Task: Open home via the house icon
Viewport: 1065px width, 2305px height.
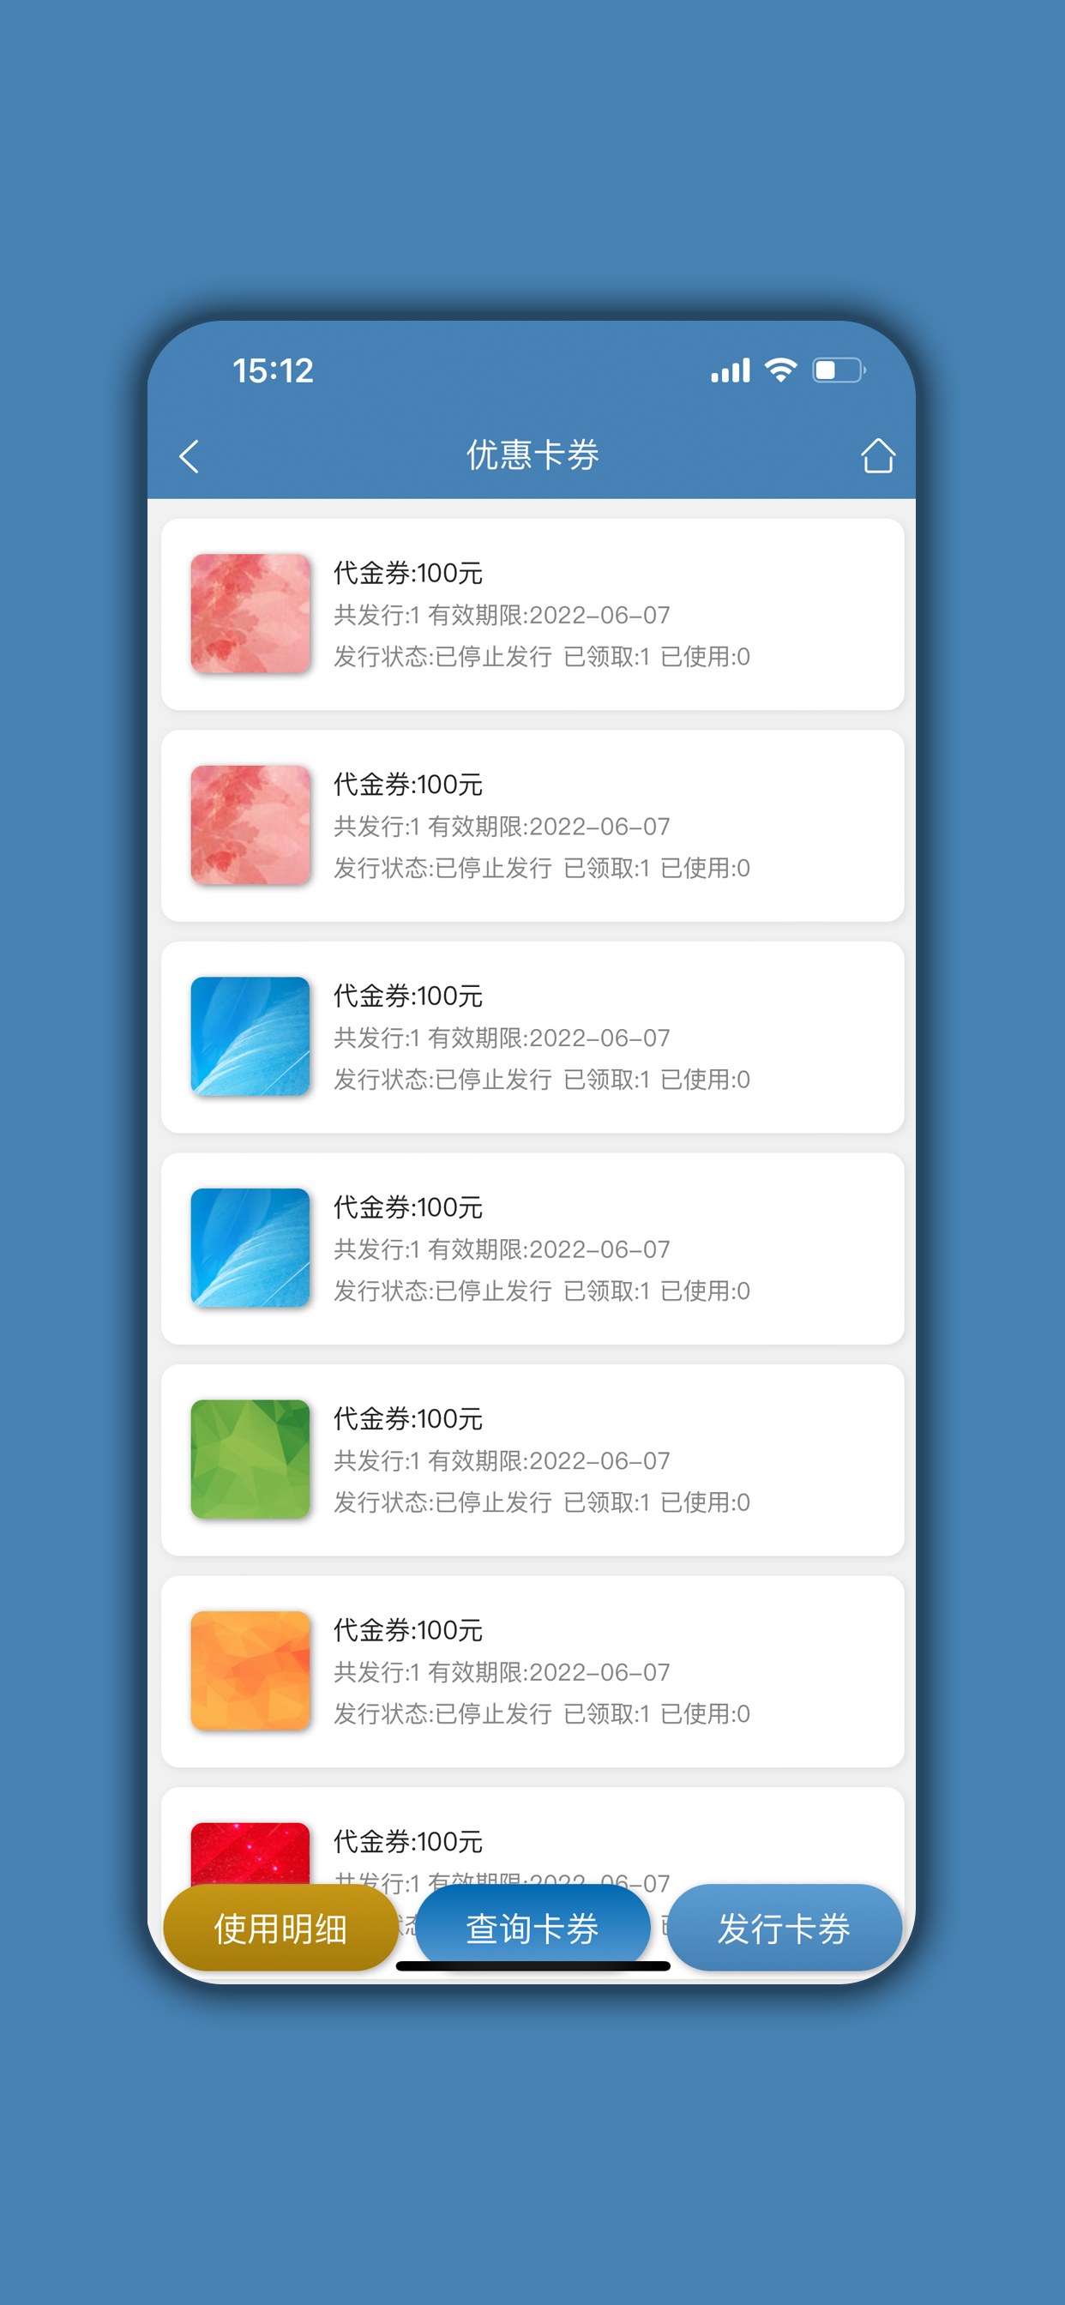Action: click(877, 455)
